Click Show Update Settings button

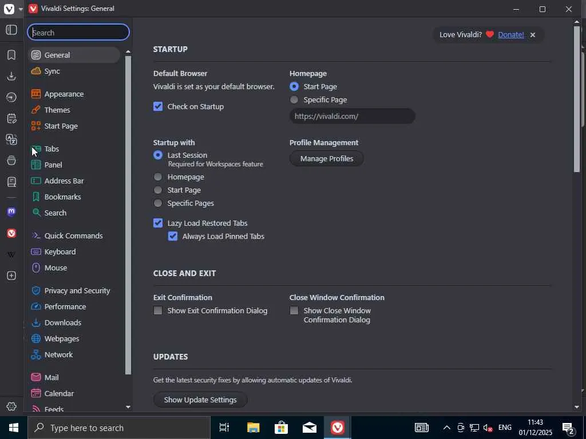pyautogui.click(x=200, y=400)
